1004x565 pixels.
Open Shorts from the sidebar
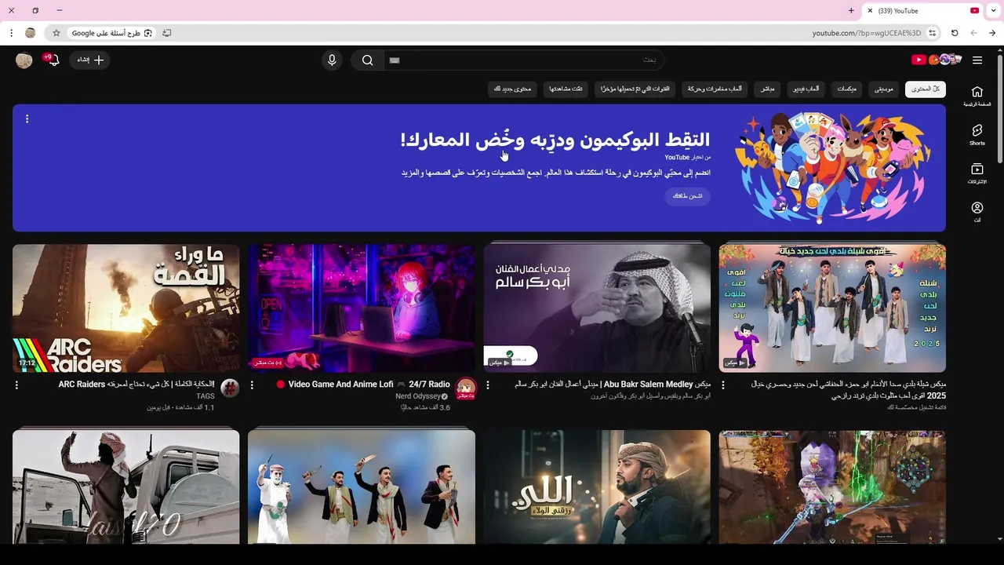click(977, 135)
